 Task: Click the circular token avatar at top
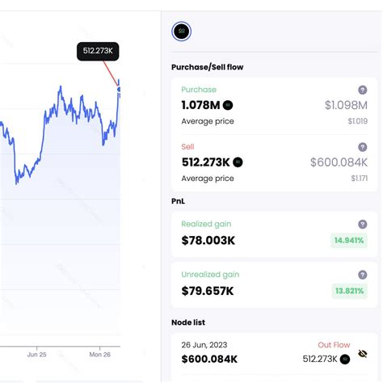click(181, 32)
